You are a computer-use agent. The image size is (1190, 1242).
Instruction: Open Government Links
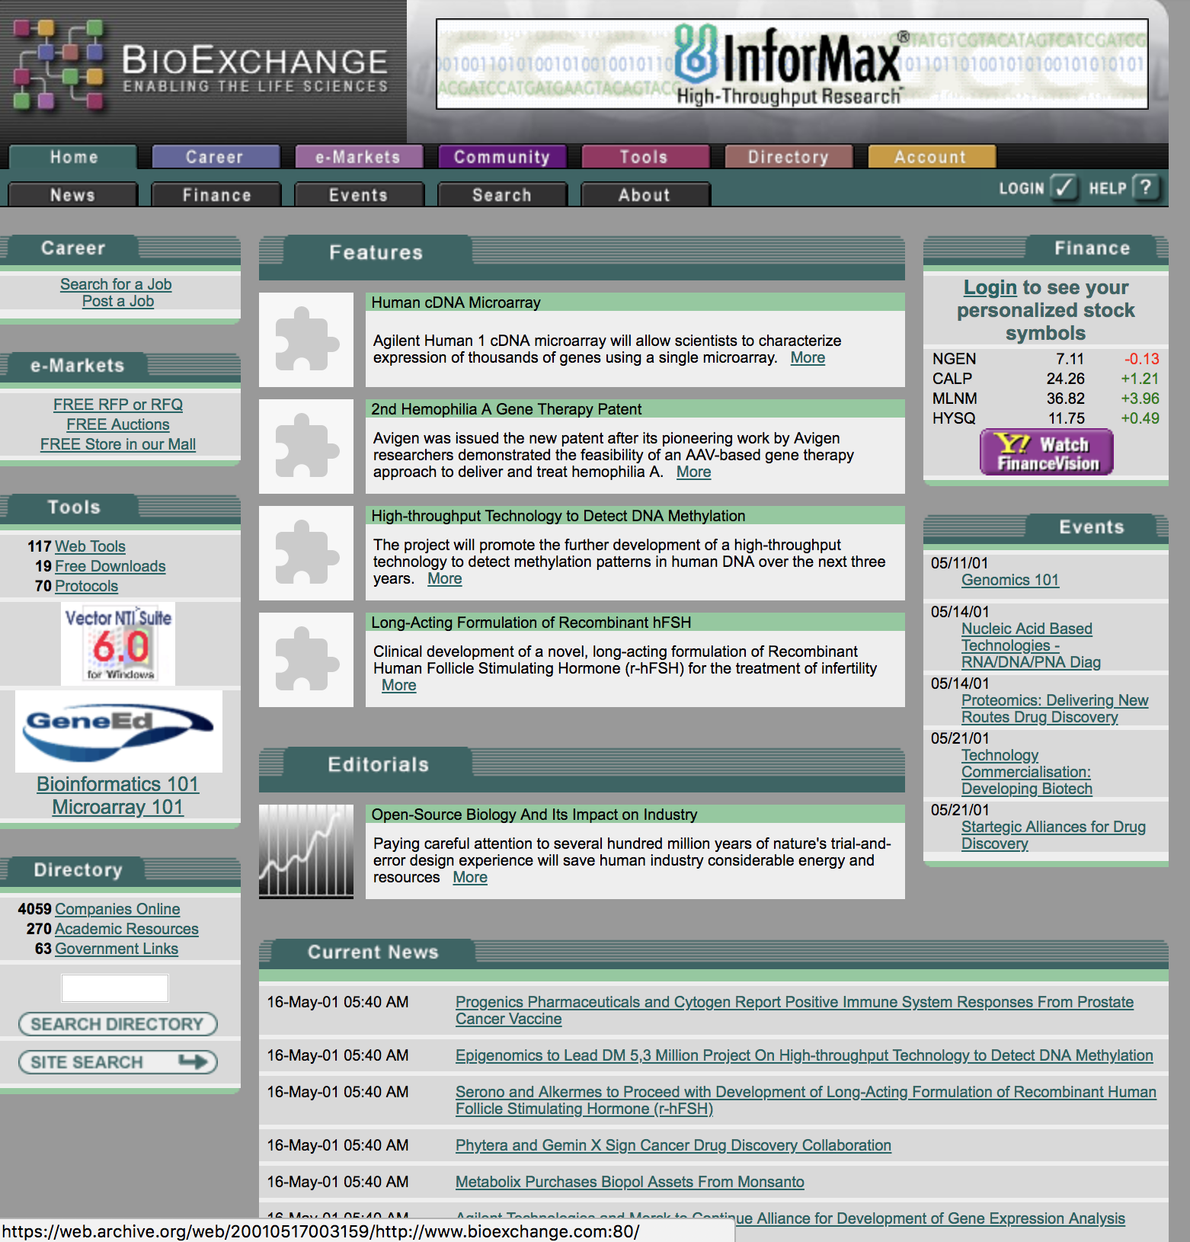[117, 949]
